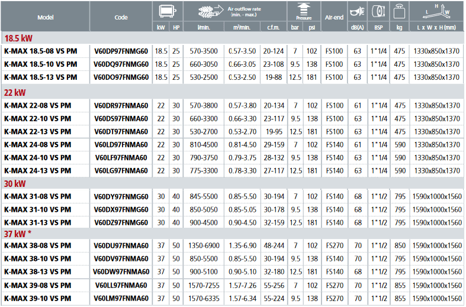Image resolution: width=466 pixels, height=307 pixels.
Task: Select code V60DU97FNMA60
Action: click(121, 245)
